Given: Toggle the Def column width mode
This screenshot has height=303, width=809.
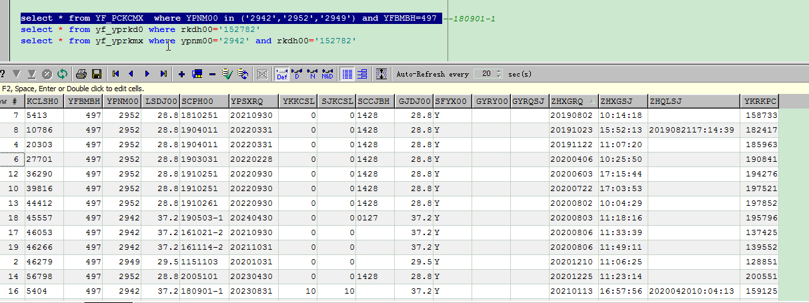Looking at the screenshot, I should 282,74.
